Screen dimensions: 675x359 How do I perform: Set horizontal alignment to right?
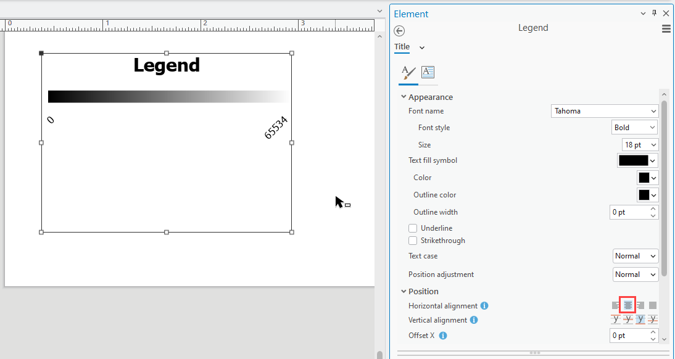640,305
